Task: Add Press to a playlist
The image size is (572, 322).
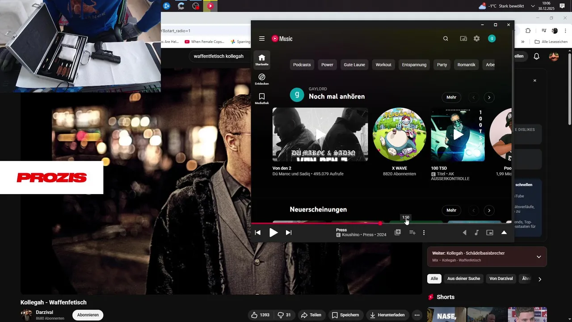Action: (412, 233)
